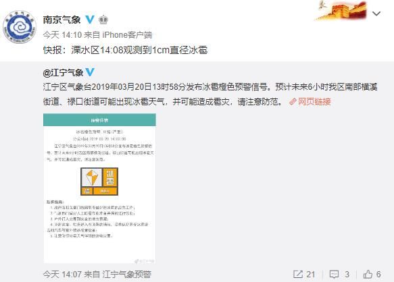Click the Great Wall card decoration
This screenshot has height=282, width=394.
point(341,10)
